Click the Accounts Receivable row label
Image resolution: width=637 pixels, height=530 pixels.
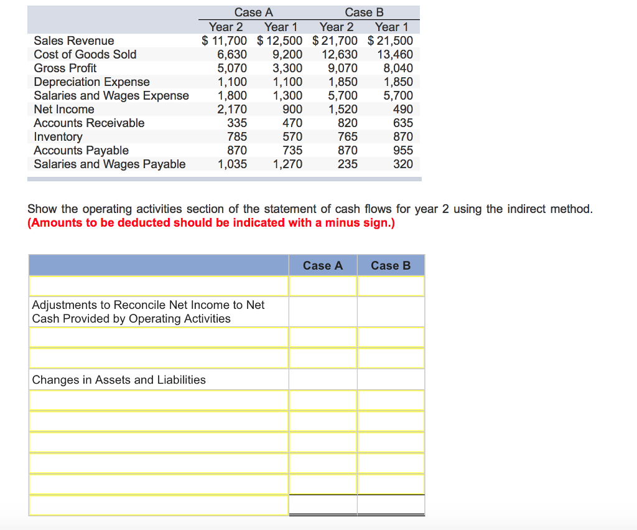(x=88, y=123)
